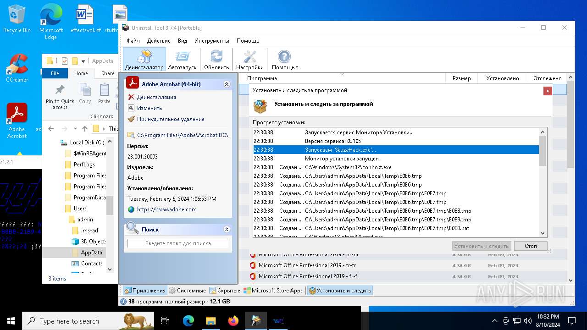Click the Explorer Up arrow navigation button
Viewport: 587px width, 330px height.
pos(85,129)
